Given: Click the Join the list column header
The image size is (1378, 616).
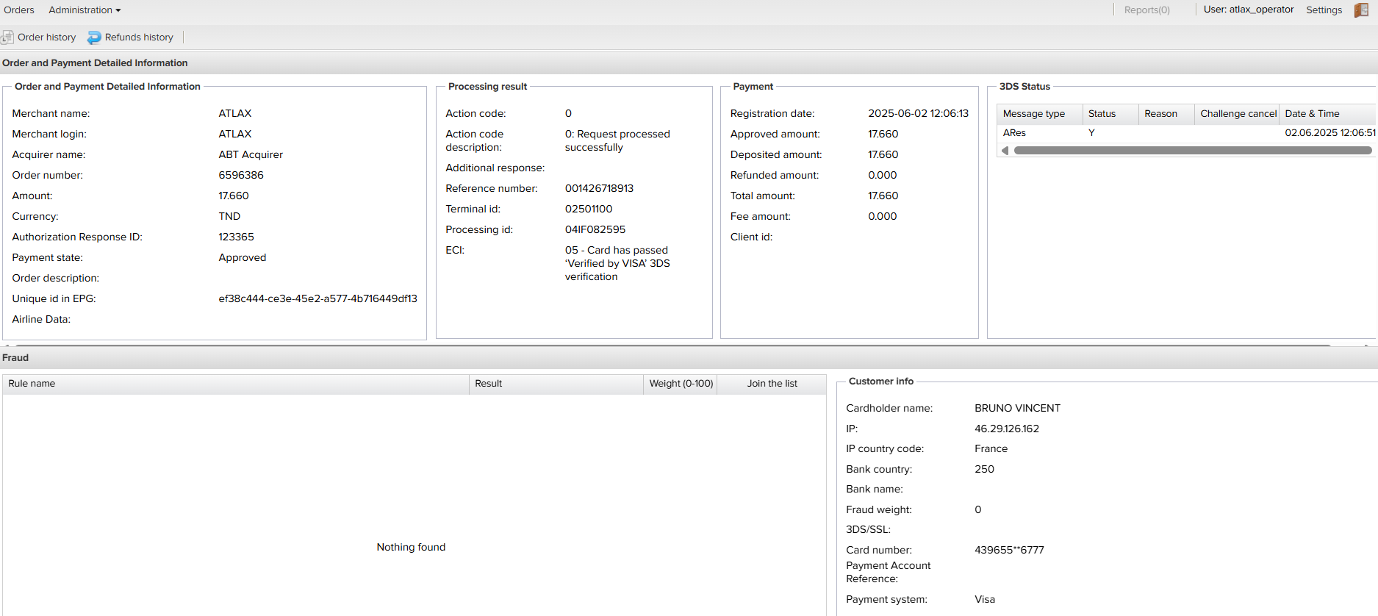Looking at the screenshot, I should point(772,384).
